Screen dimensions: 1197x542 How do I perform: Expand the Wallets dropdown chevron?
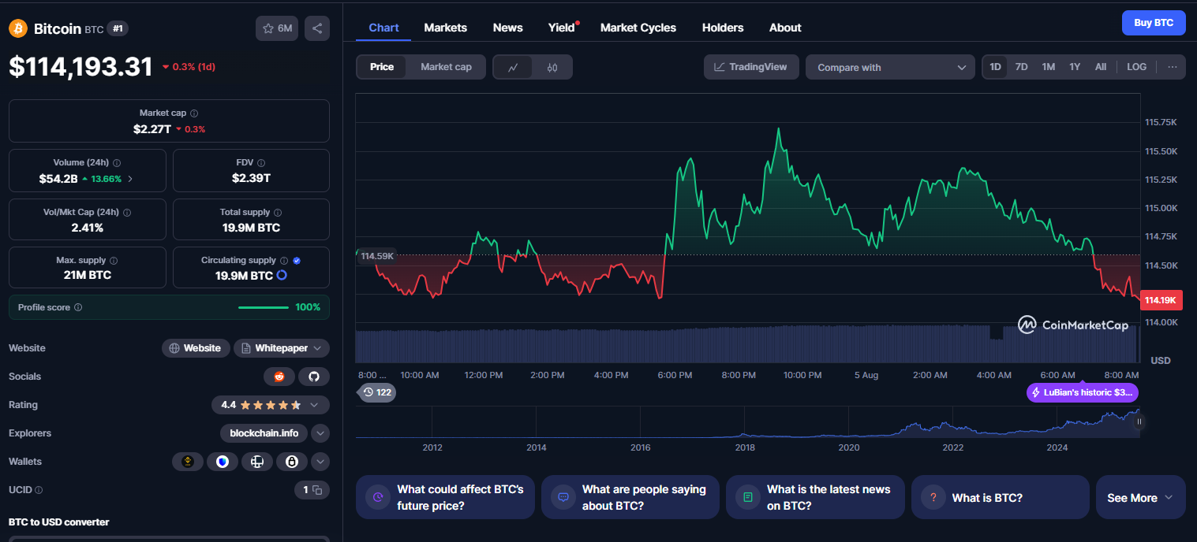point(320,462)
